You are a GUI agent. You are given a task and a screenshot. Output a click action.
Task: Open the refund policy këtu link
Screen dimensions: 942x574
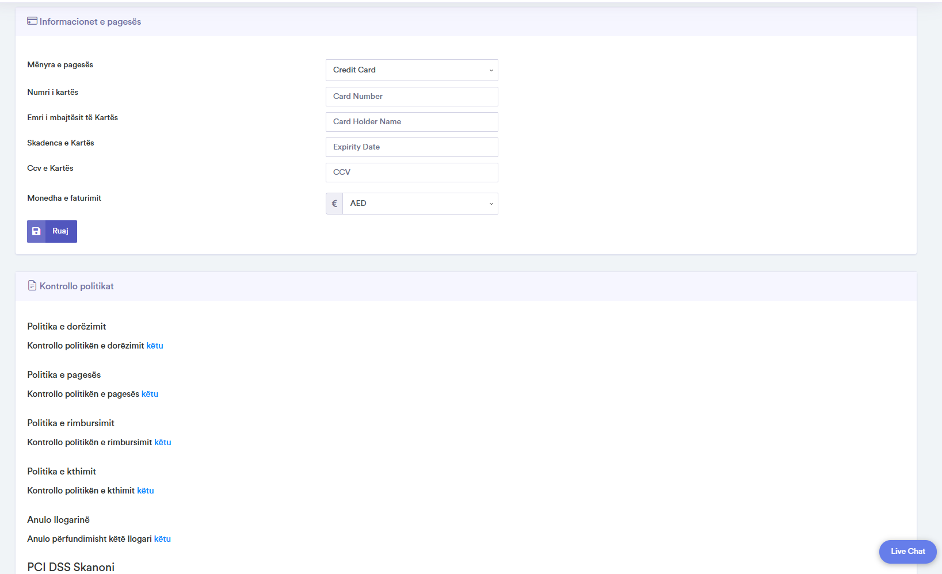click(x=163, y=442)
